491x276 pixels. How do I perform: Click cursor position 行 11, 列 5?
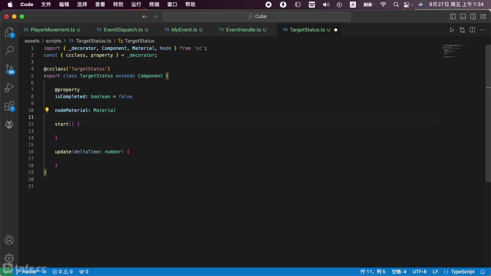pyautogui.click(x=373, y=272)
